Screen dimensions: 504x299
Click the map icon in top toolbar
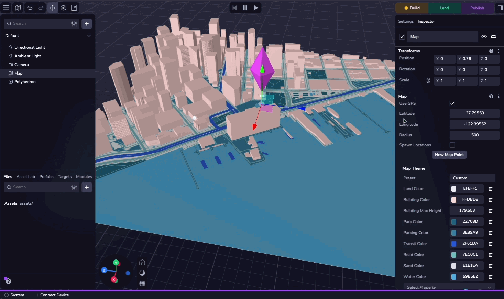coord(18,8)
